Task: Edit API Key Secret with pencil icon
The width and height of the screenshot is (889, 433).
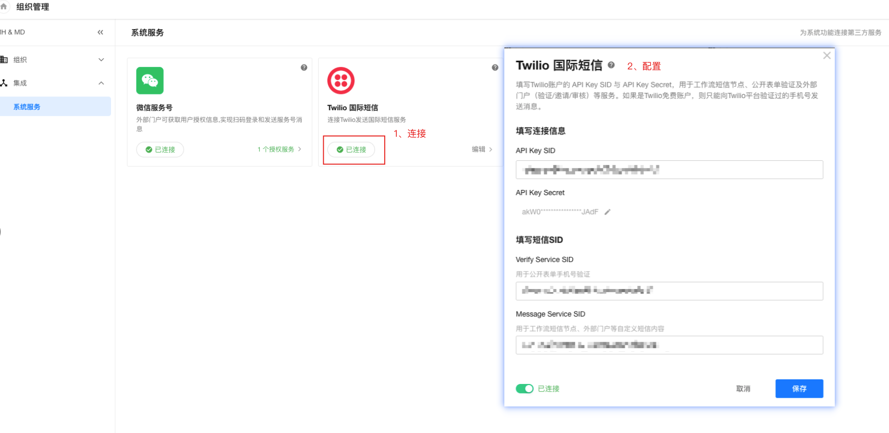Action: [x=608, y=212]
